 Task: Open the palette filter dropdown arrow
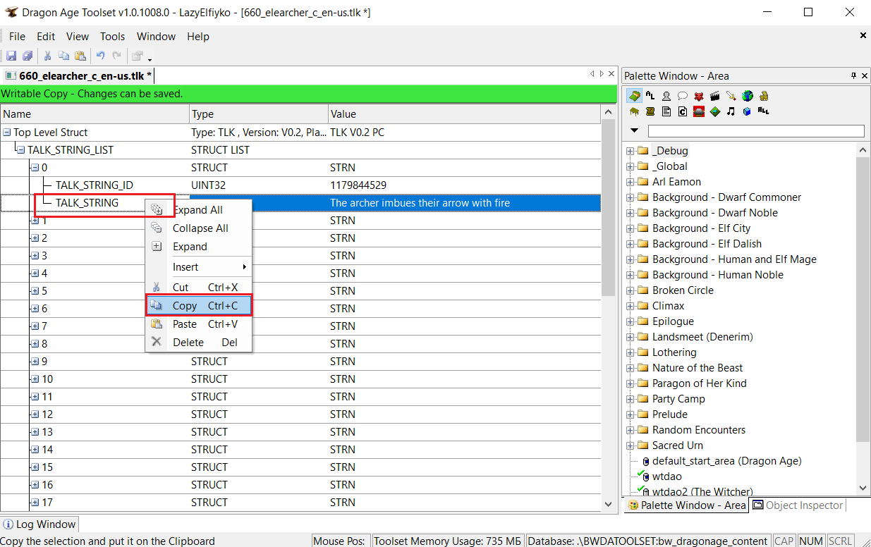(634, 131)
